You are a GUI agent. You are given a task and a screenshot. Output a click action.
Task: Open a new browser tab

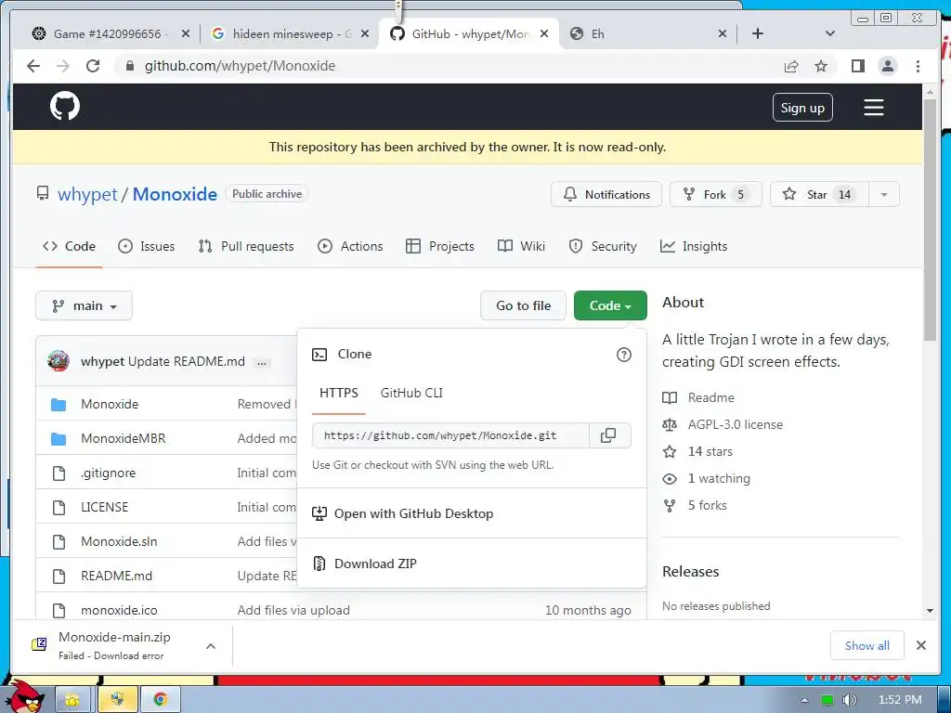[758, 33]
